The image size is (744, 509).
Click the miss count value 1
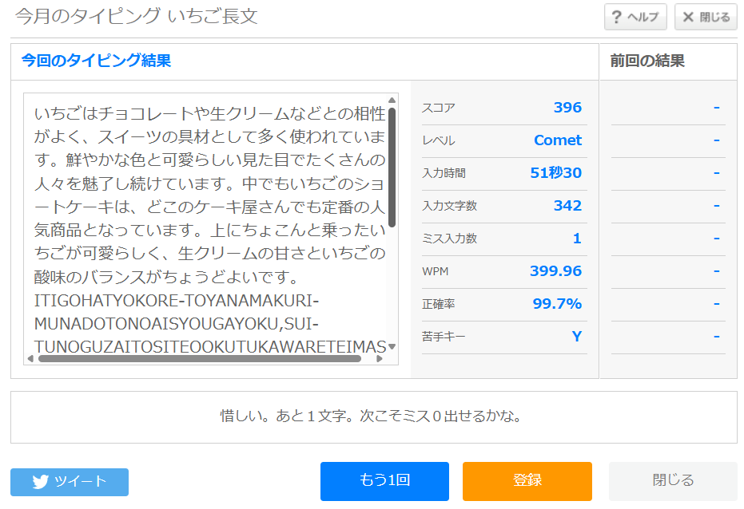577,239
